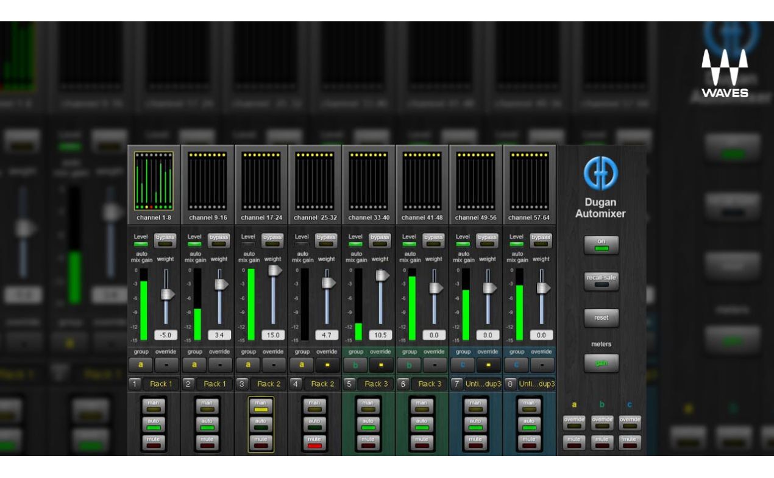The width and height of the screenshot is (774, 478).
Task: Select the channel 57-64 meter bank
Action: (529, 181)
